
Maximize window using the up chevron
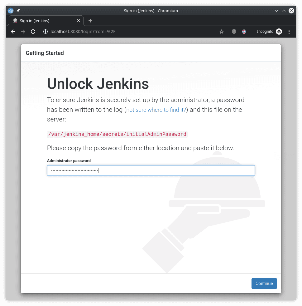(x=284, y=11)
